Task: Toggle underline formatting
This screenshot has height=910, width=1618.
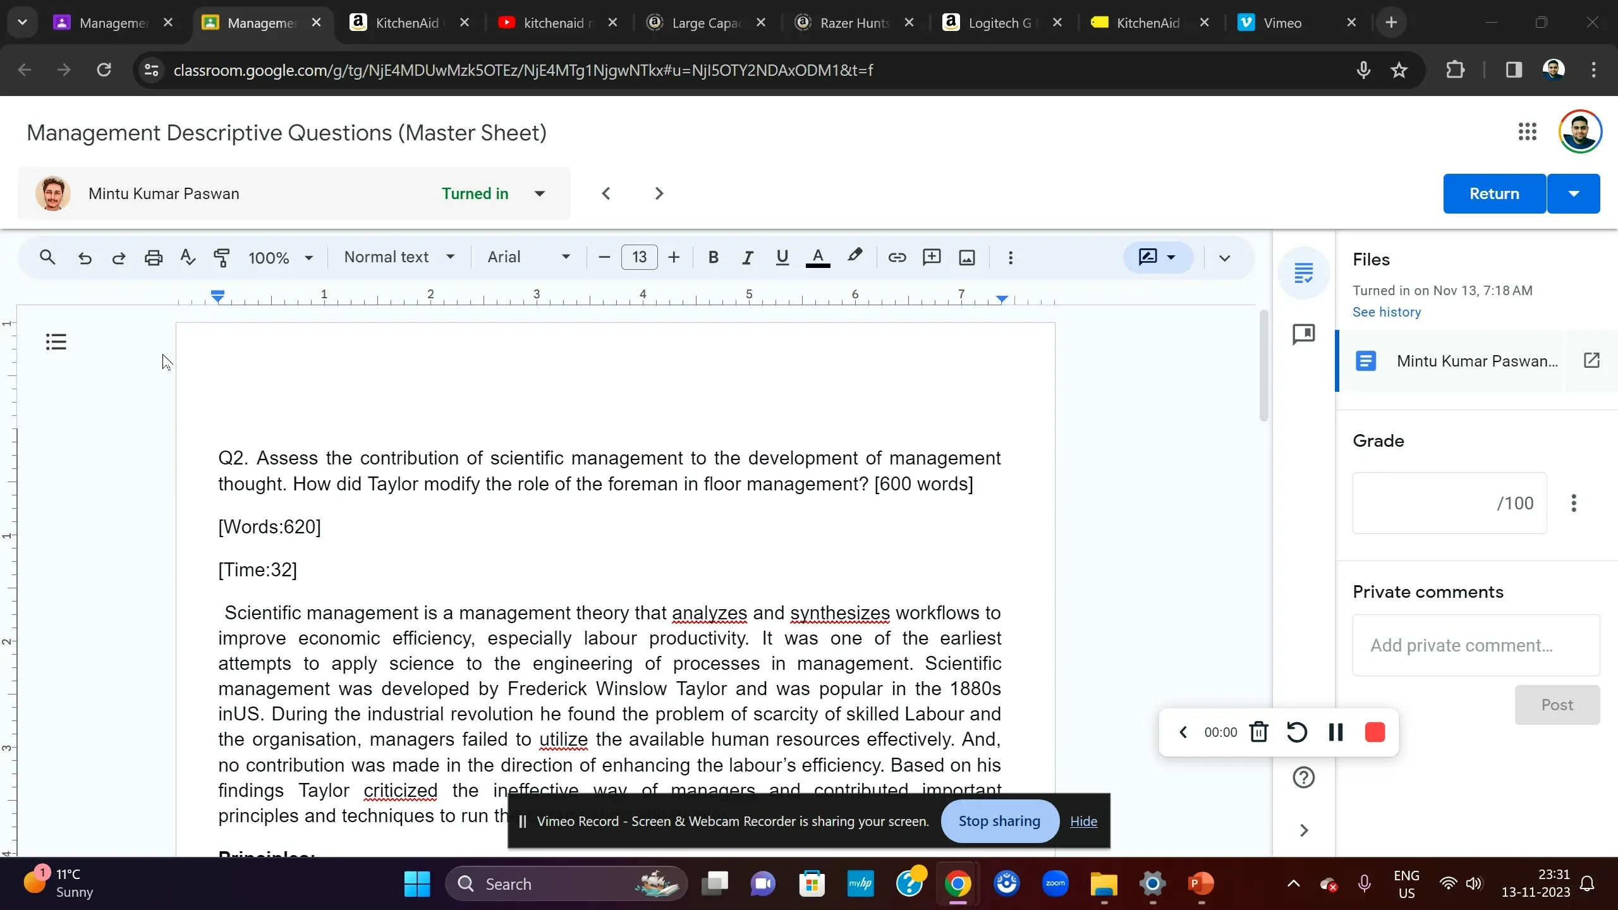Action: pyautogui.click(x=782, y=257)
